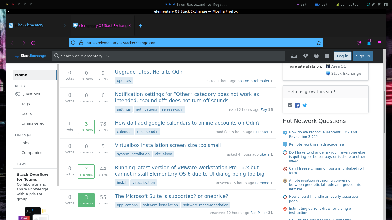Click the Log in button
392x220 pixels.
tap(343, 56)
